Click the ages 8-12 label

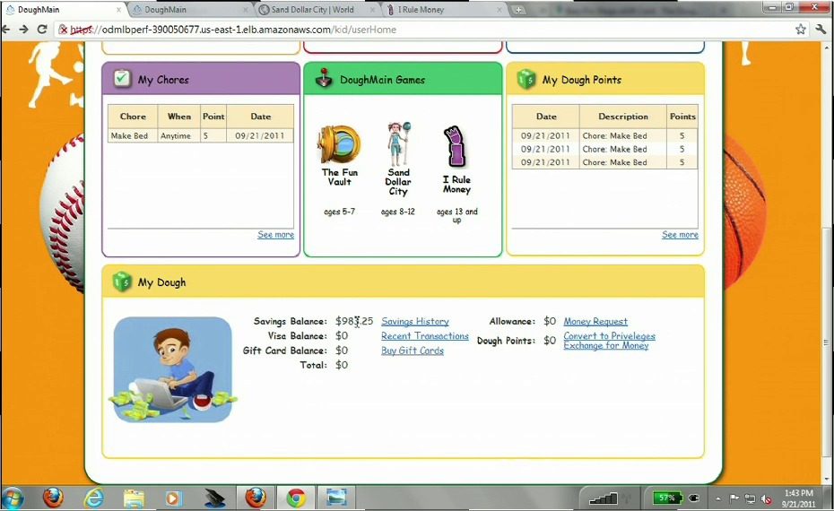398,212
